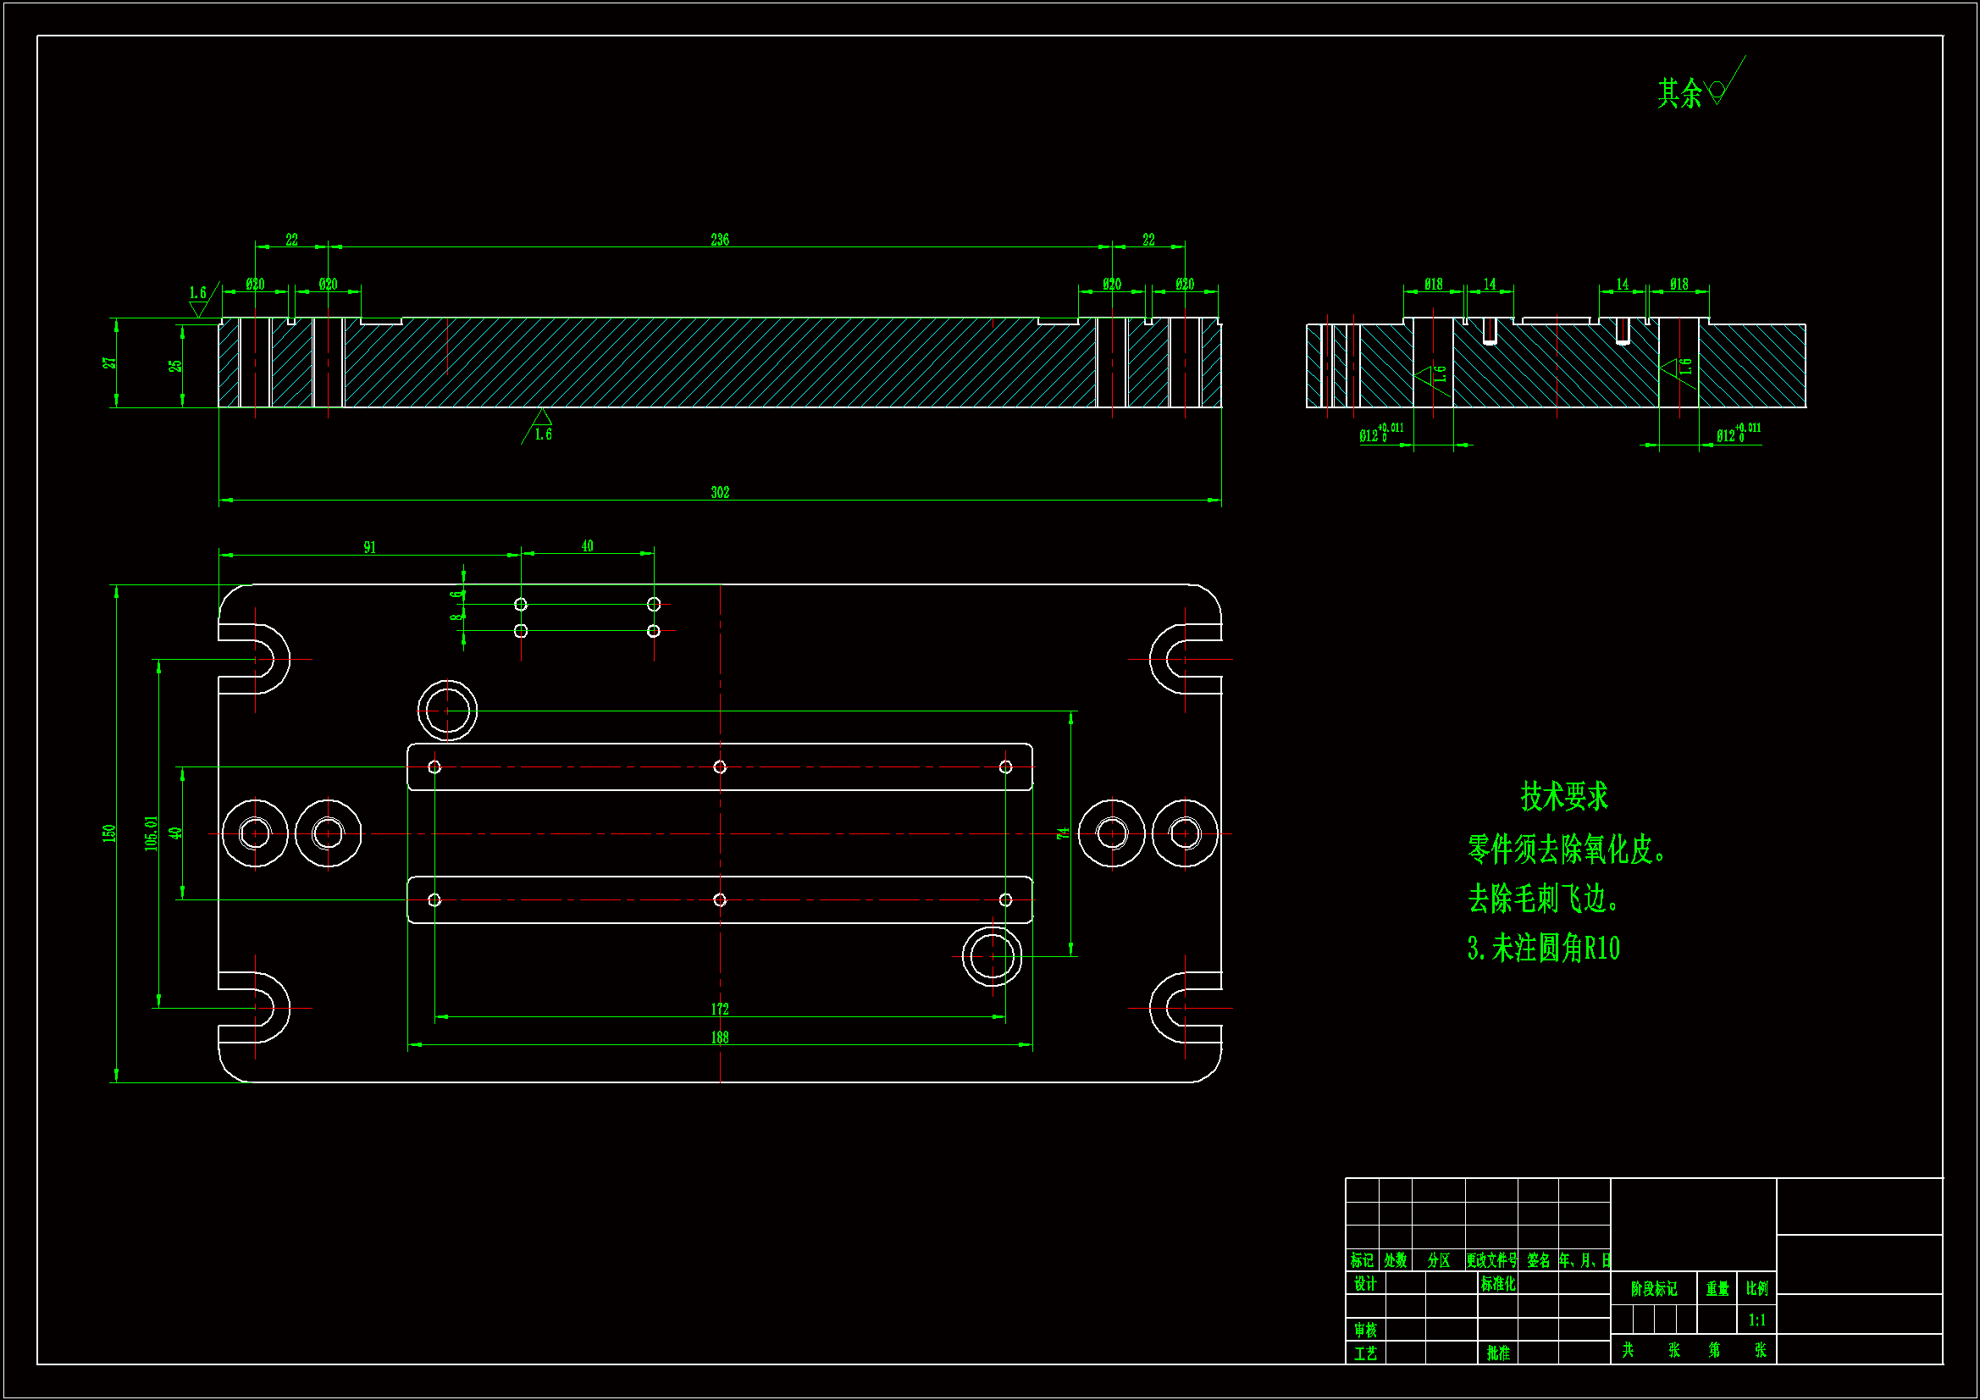Click the 阶段标记 cell in title block
The image size is (1980, 1400).
coord(1653,1289)
